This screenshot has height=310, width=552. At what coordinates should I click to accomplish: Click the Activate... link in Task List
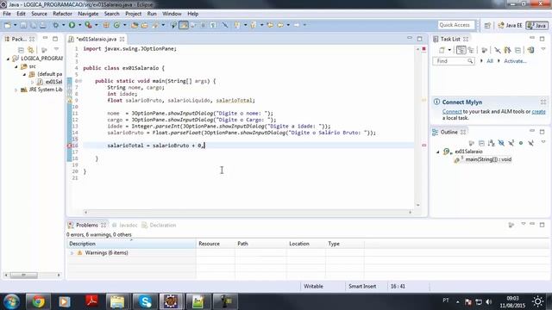(x=515, y=61)
